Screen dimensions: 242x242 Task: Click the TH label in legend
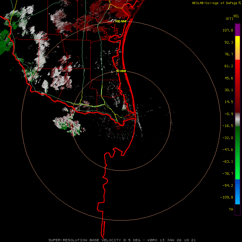point(231,209)
